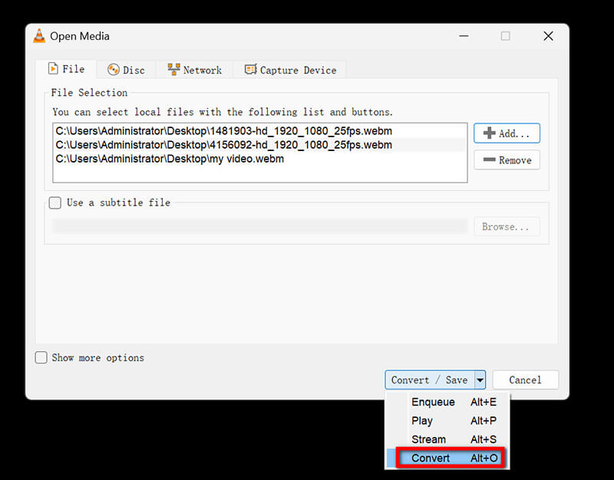Close the Open Media dialog
This screenshot has height=480, width=614.
pos(548,36)
